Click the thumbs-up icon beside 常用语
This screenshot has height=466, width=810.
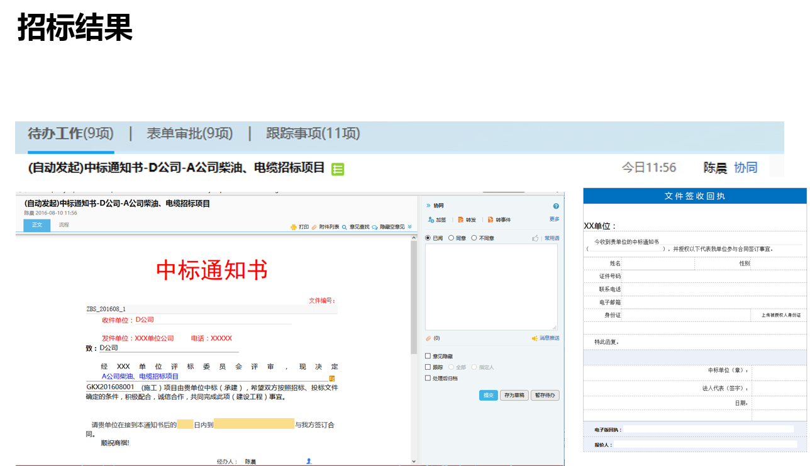click(x=535, y=238)
